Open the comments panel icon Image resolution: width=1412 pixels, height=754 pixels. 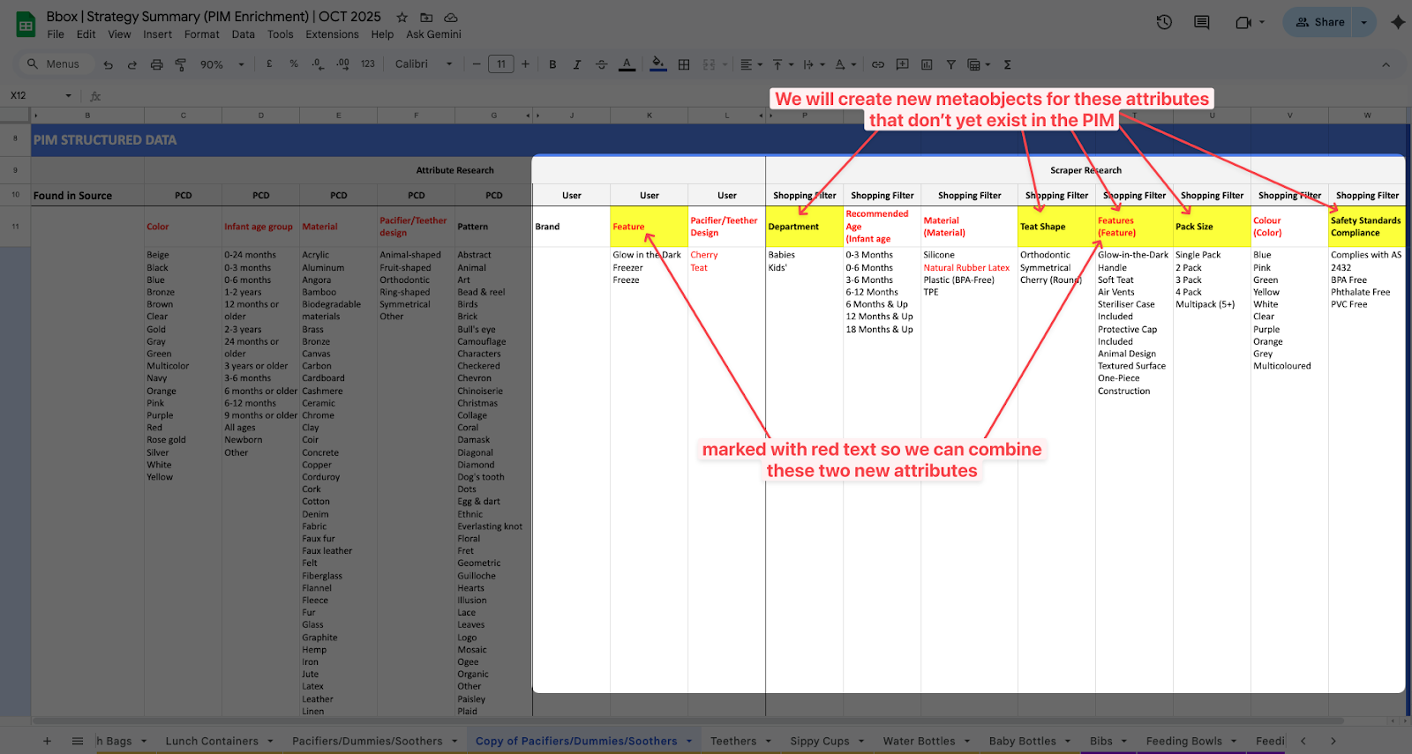(x=1201, y=22)
